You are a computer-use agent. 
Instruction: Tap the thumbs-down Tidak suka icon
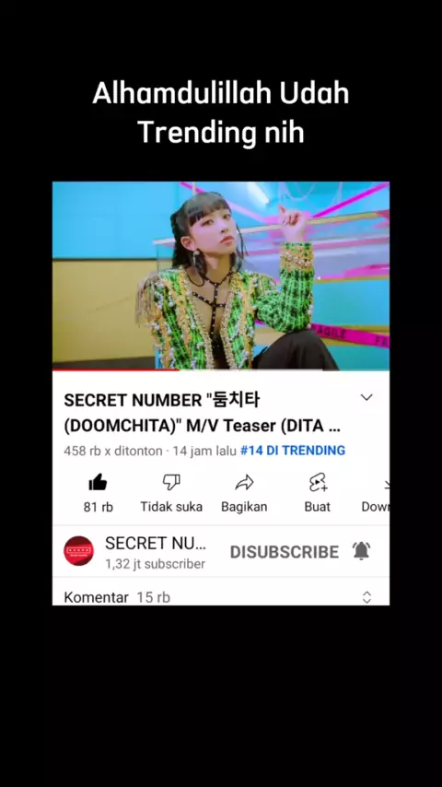tap(171, 482)
